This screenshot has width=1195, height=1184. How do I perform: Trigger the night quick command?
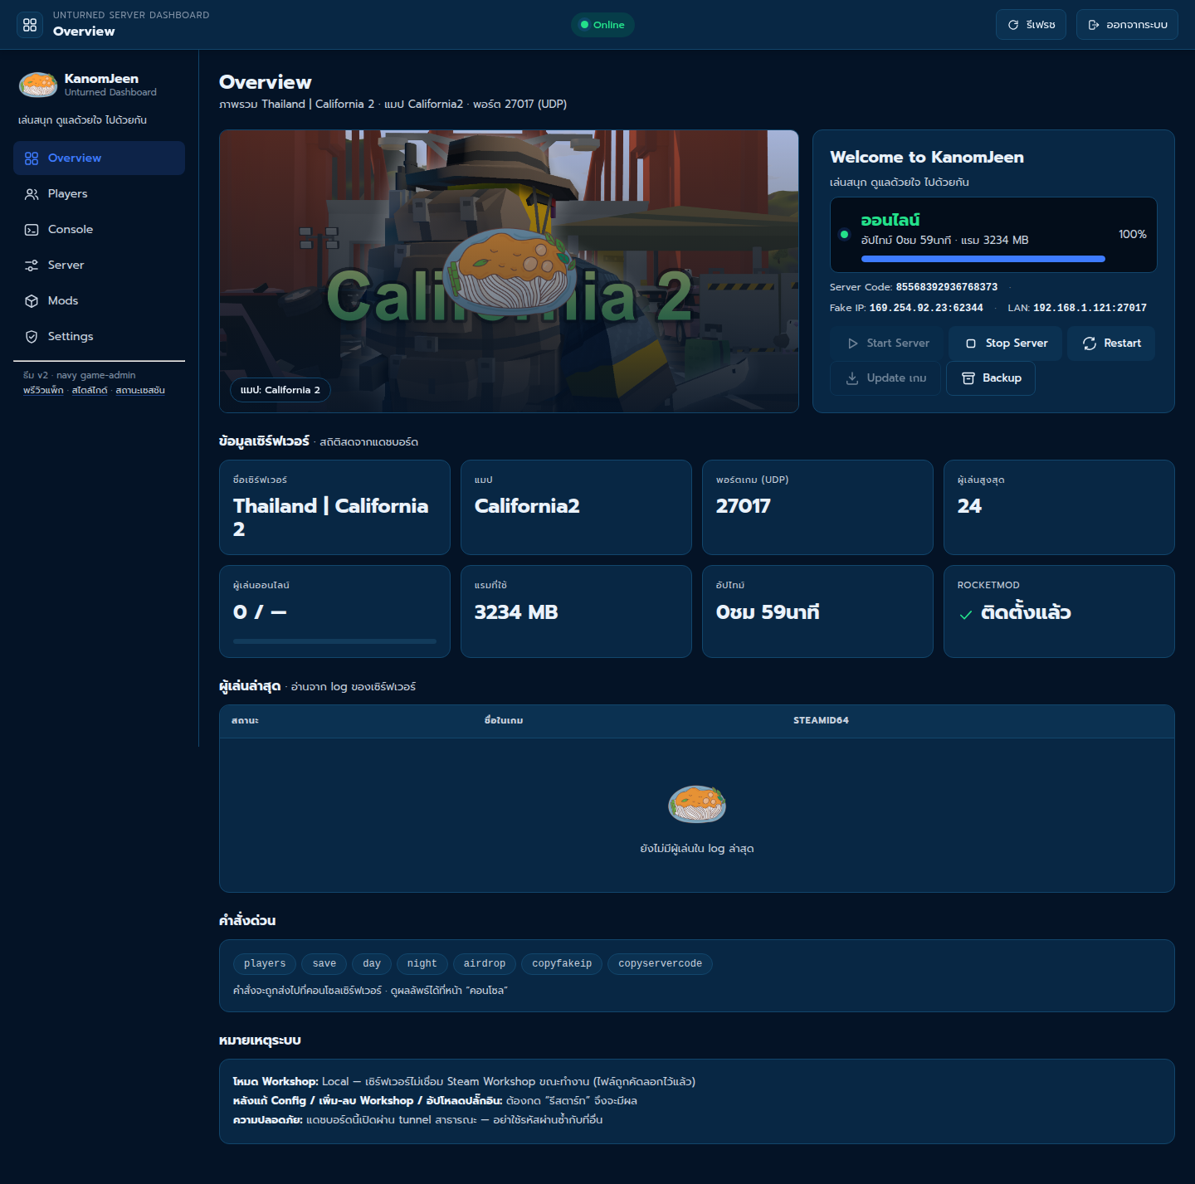coord(422,963)
